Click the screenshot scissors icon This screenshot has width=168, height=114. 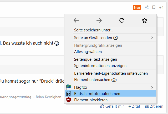tap(69, 93)
